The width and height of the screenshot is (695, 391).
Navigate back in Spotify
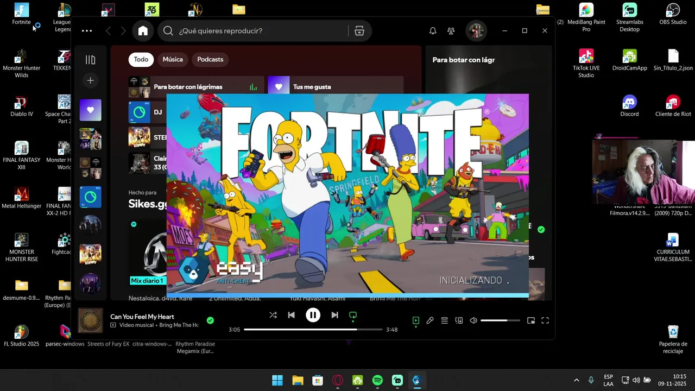[108, 31]
